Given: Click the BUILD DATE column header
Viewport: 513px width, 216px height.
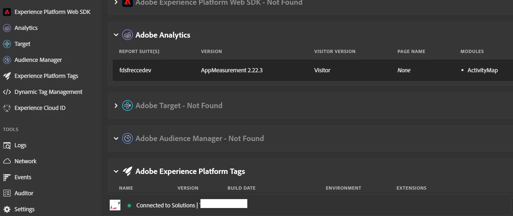Looking at the screenshot, I should pyautogui.click(x=241, y=188).
